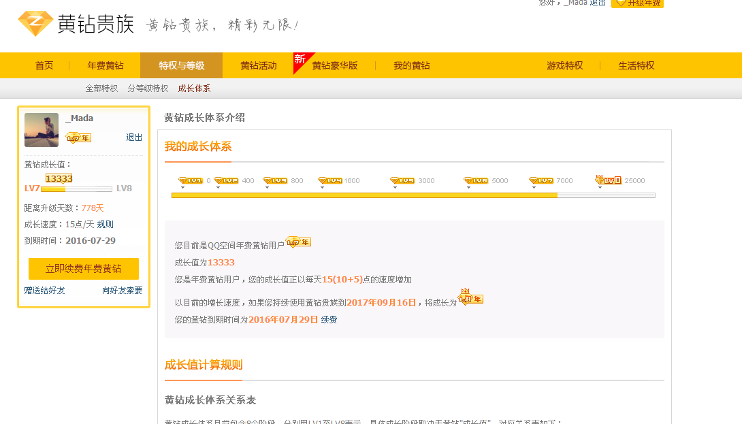742x424 pixels.
Task: Click the main growth level progress bar
Action: tap(413, 195)
